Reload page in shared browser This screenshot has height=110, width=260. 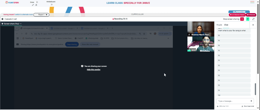point(26,34)
